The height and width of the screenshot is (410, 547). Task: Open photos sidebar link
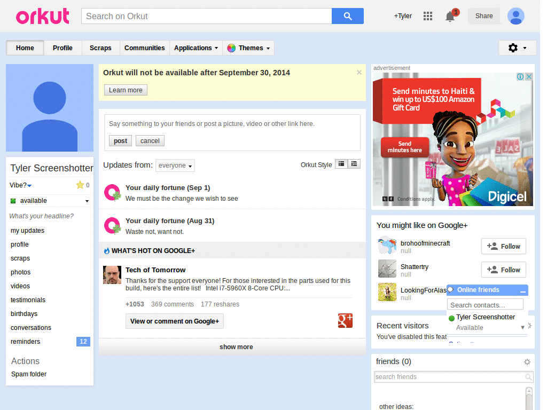[21, 272]
